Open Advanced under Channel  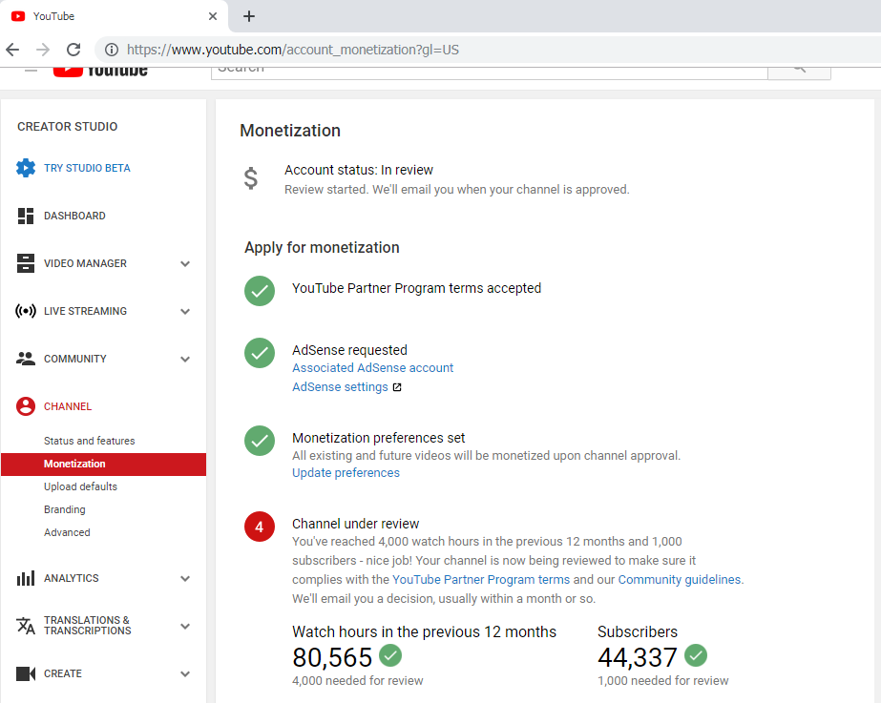[67, 532]
